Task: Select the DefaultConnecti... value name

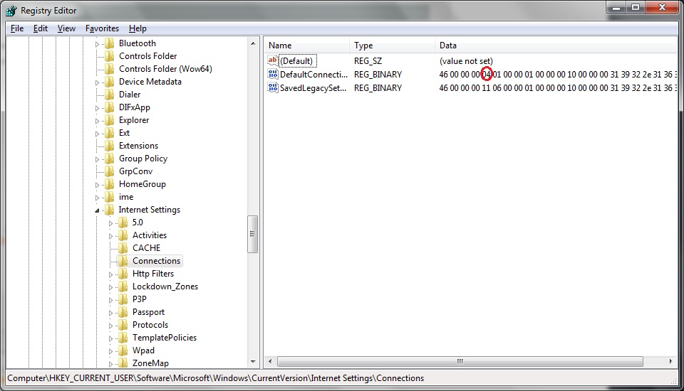Action: [x=313, y=75]
